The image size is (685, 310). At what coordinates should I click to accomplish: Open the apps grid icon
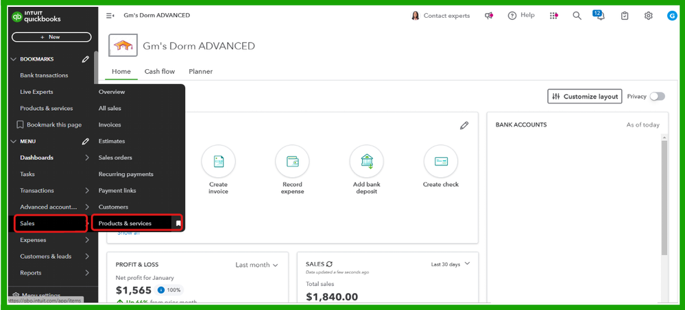554,16
